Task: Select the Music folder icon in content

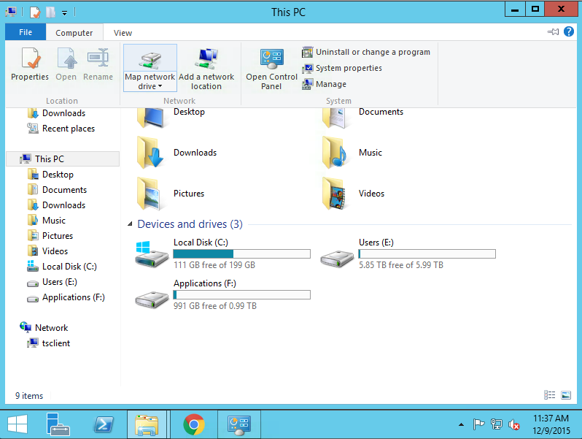Action: pos(335,153)
